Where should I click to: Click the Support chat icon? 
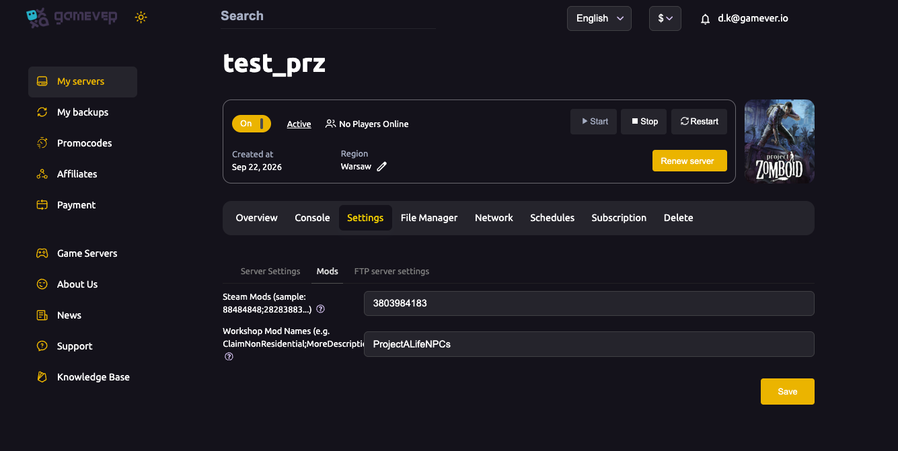[x=42, y=346]
